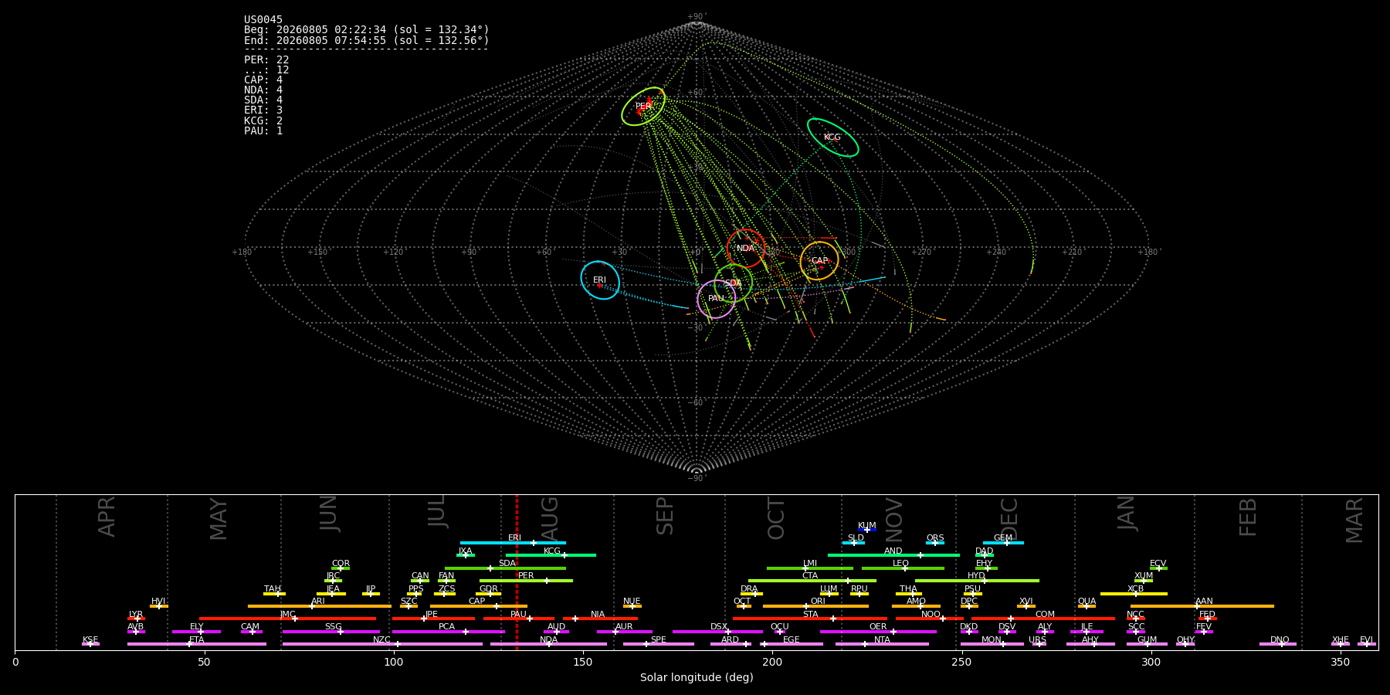This screenshot has width=1390, height=695.
Task: Click the LEO shower bar
Action: pos(903,568)
